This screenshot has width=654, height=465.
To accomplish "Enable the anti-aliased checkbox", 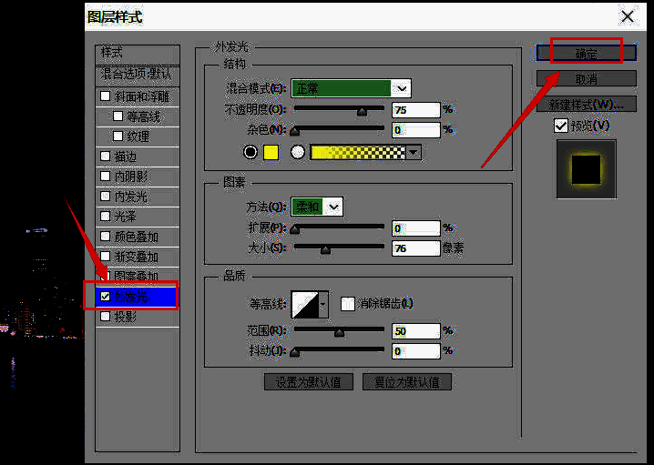I will (347, 304).
